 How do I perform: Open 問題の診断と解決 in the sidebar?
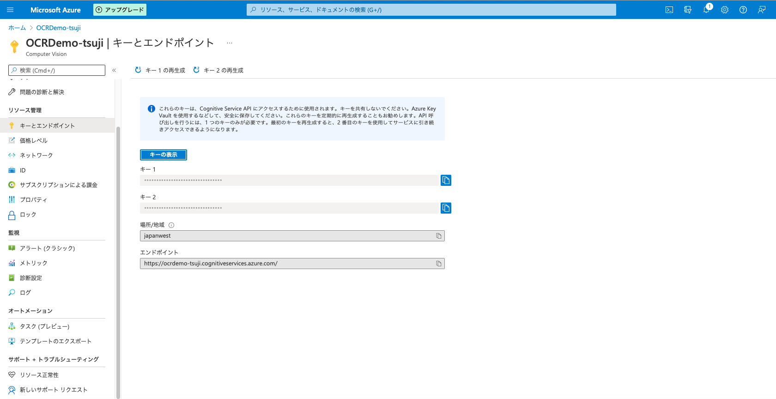[x=57, y=92]
